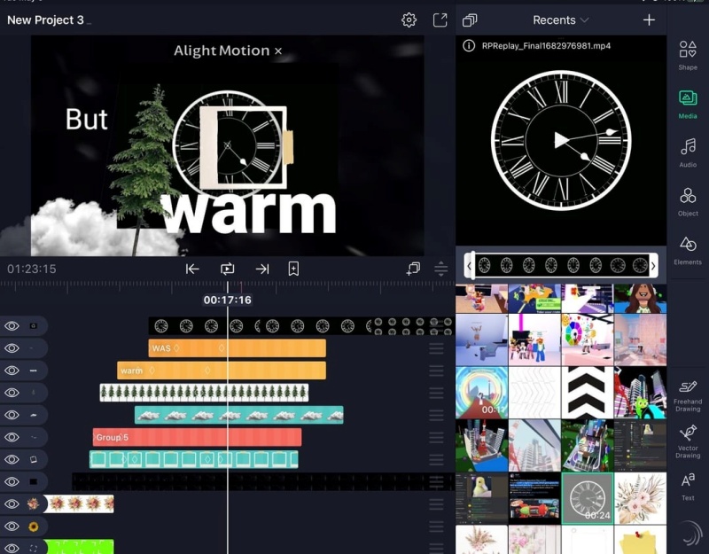Image resolution: width=709 pixels, height=554 pixels.
Task: Select the Freehand Drawing tool
Action: pos(688,395)
